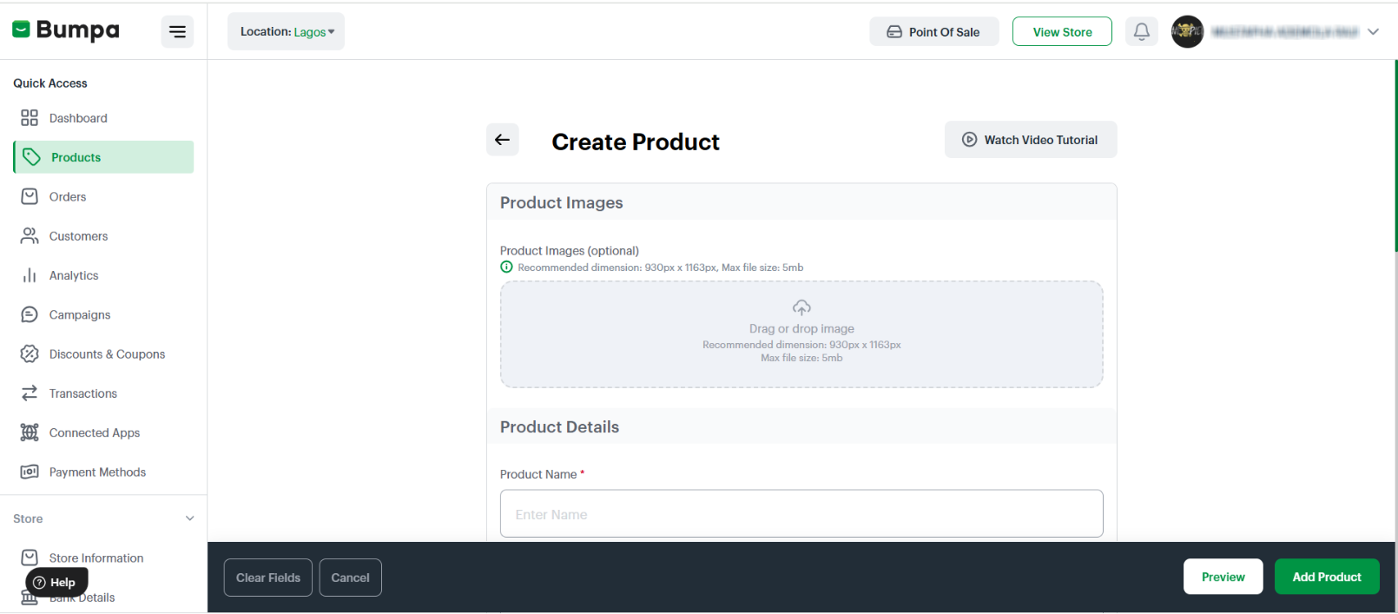Click the page vertical scrollbar
Viewport: 1398px width, 614px height.
pyautogui.click(x=1395, y=156)
